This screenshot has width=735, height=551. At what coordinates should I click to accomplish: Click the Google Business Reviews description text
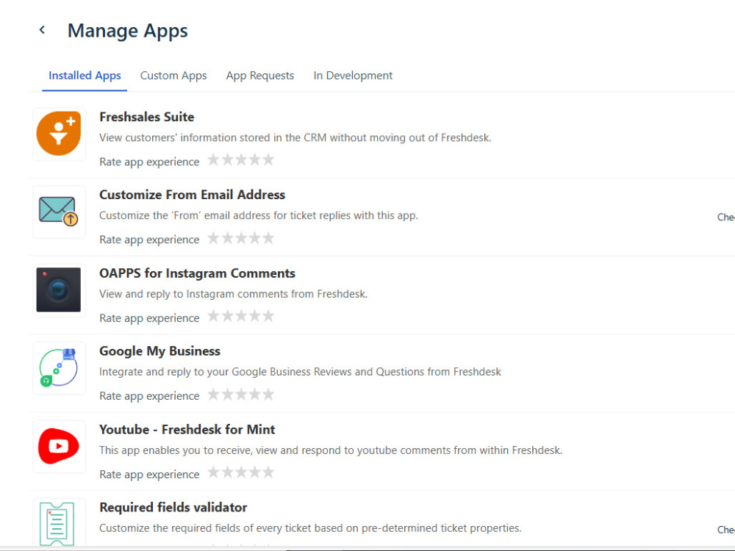pyautogui.click(x=300, y=372)
